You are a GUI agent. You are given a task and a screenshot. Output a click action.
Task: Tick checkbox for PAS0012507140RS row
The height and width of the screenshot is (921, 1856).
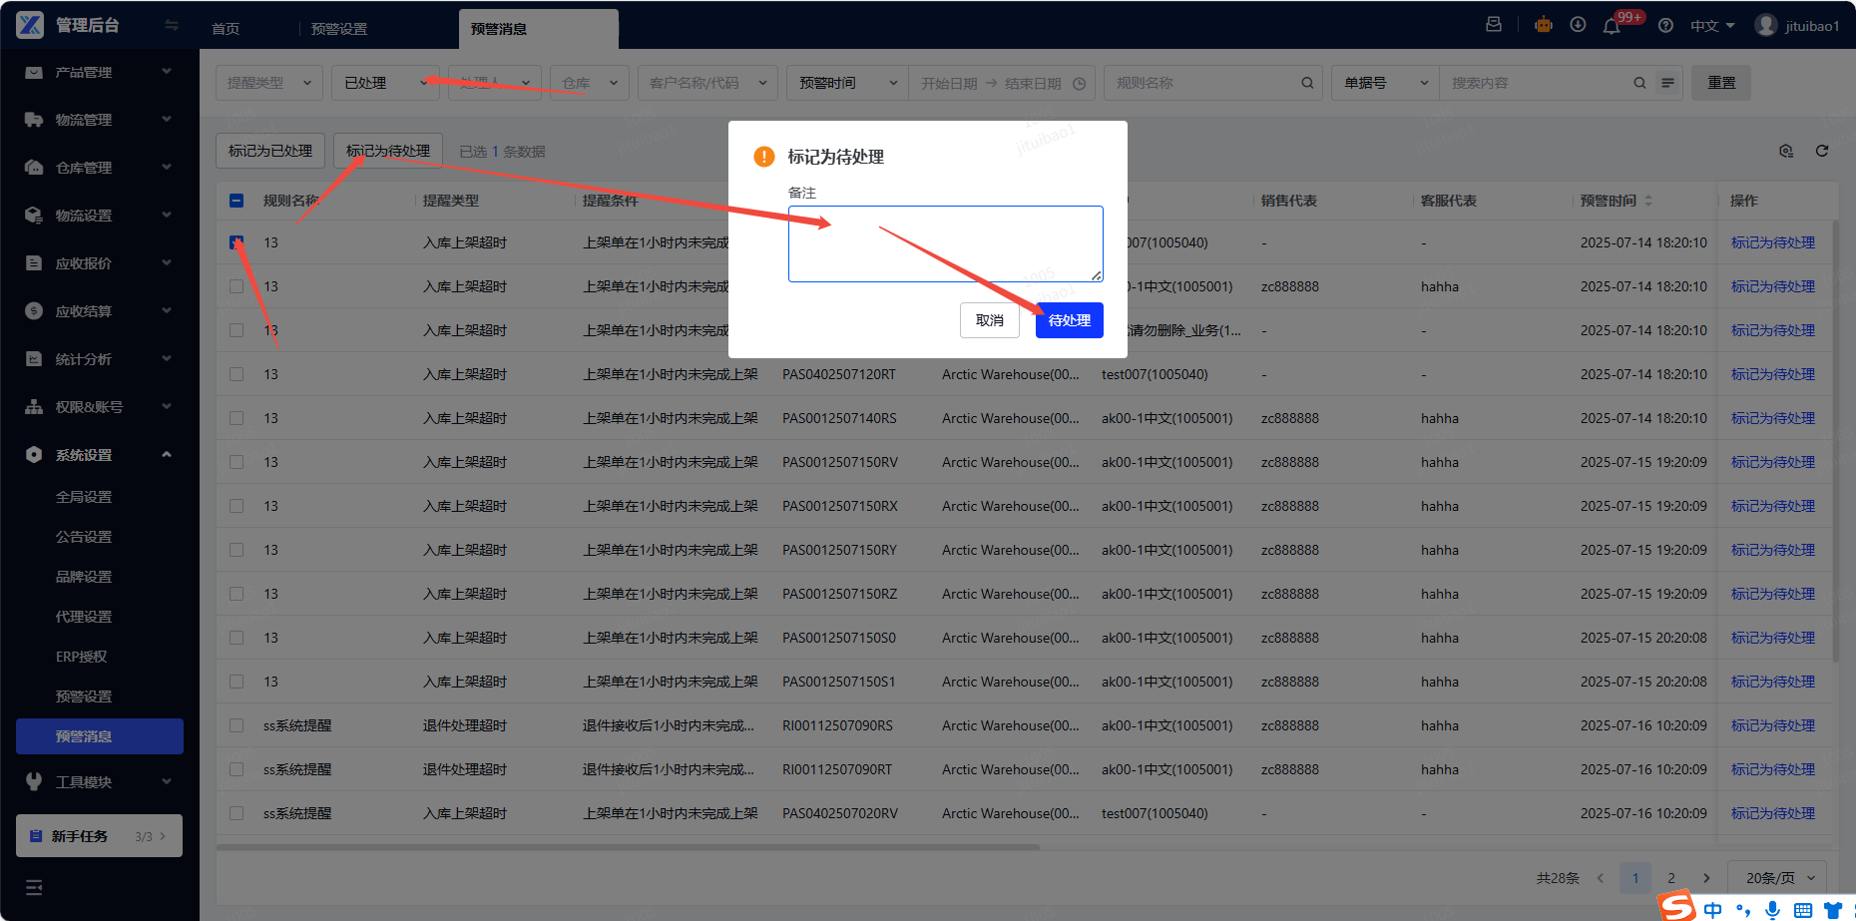[236, 418]
